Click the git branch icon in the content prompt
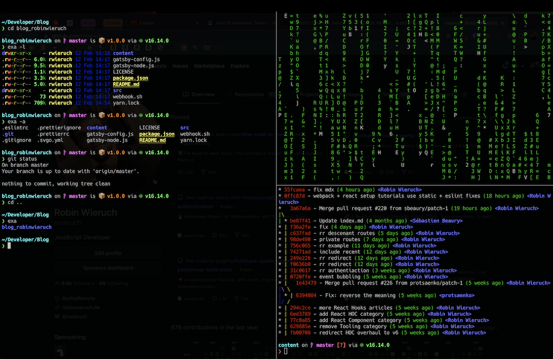Image resolution: width=553 pixels, height=359 pixels. pyautogui.click(x=311, y=345)
